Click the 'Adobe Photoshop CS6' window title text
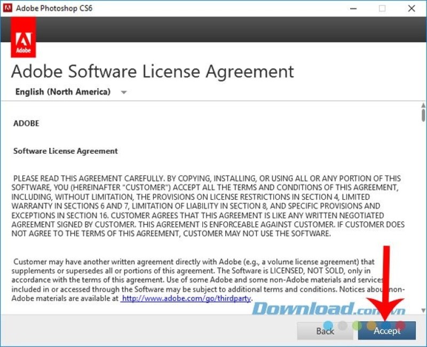Viewport: 427px width, 347px height. click(x=54, y=8)
